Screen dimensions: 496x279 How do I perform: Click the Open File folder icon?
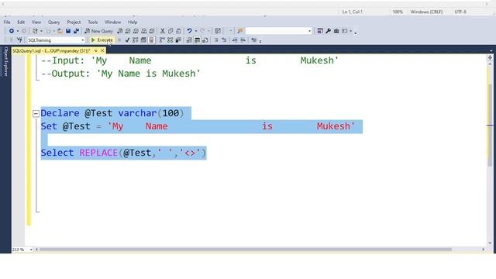pyautogui.click(x=60, y=31)
